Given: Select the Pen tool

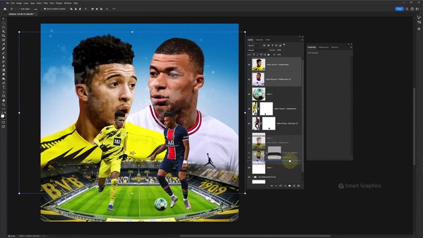Looking at the screenshot, I should (x=3, y=83).
